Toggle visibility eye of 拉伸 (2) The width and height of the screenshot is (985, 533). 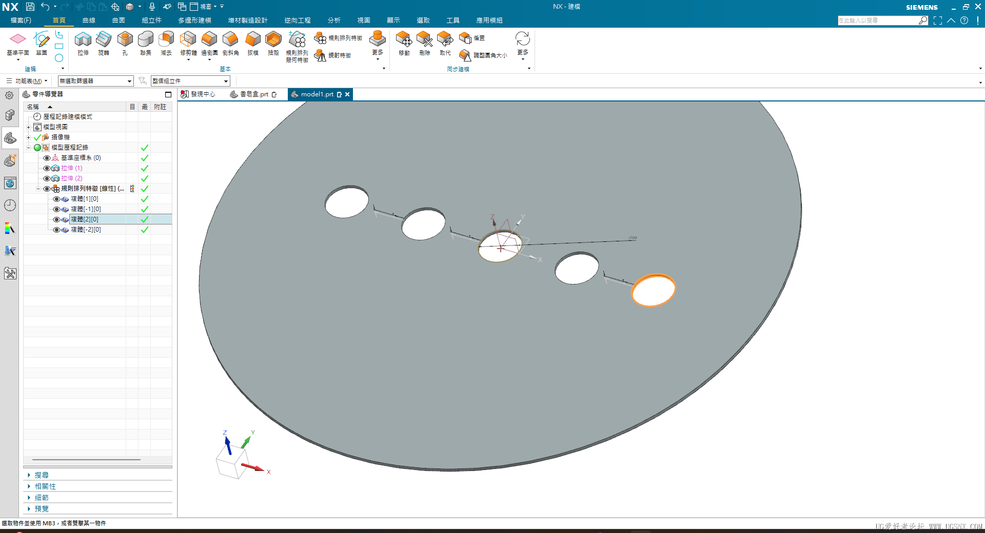click(x=47, y=178)
